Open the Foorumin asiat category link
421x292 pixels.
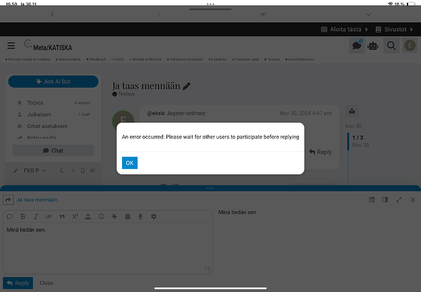coord(245,59)
